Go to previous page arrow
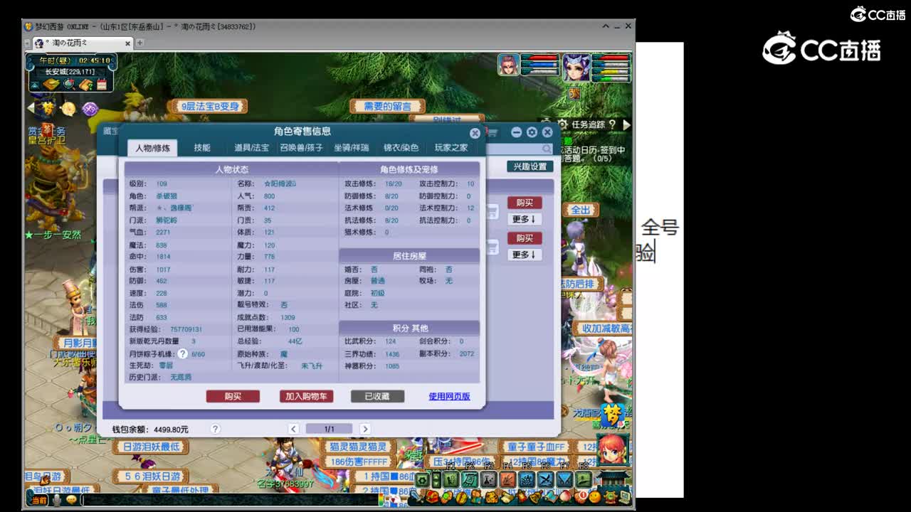Viewport: 911px width, 512px height. [x=293, y=429]
